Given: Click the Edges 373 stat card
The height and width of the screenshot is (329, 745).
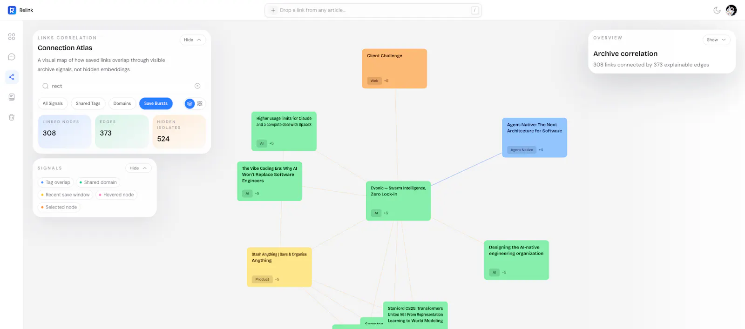Looking at the screenshot, I should point(122,132).
